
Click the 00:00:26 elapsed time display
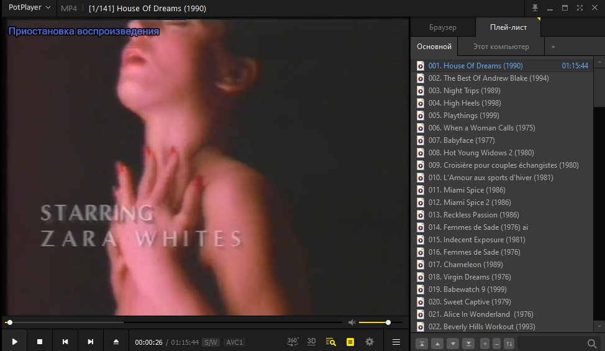148,342
